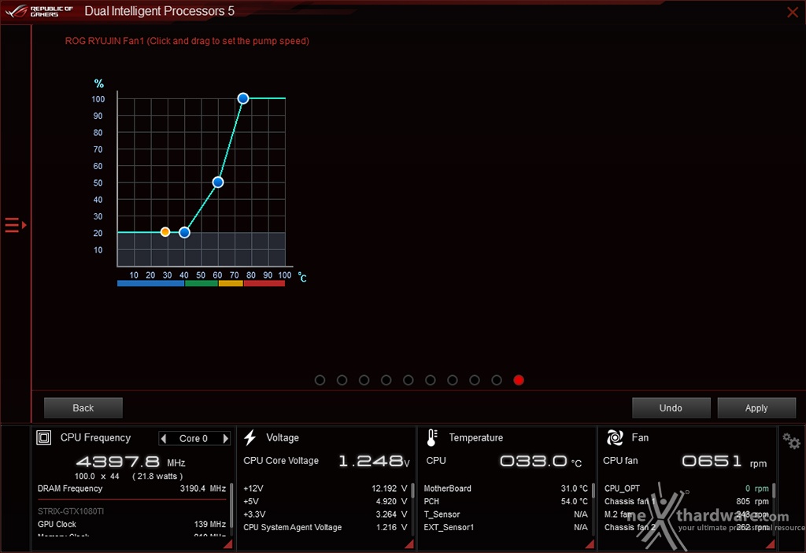
Task: Click the T_Sensor label
Action: (442, 514)
